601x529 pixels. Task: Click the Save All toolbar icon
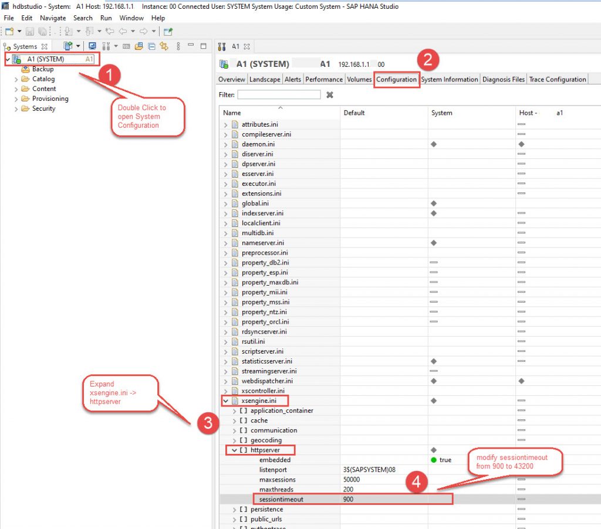(42, 32)
